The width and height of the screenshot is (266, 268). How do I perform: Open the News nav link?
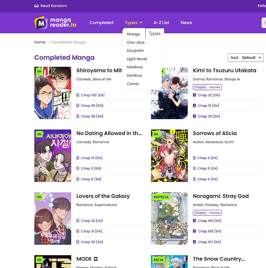coord(186,23)
